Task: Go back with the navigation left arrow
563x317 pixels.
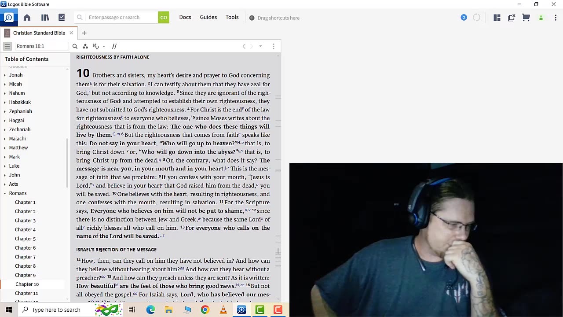Action: click(x=244, y=46)
